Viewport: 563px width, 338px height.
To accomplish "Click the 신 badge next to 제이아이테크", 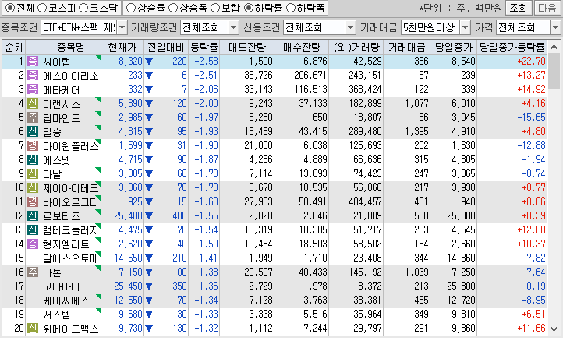I will click(x=33, y=187).
